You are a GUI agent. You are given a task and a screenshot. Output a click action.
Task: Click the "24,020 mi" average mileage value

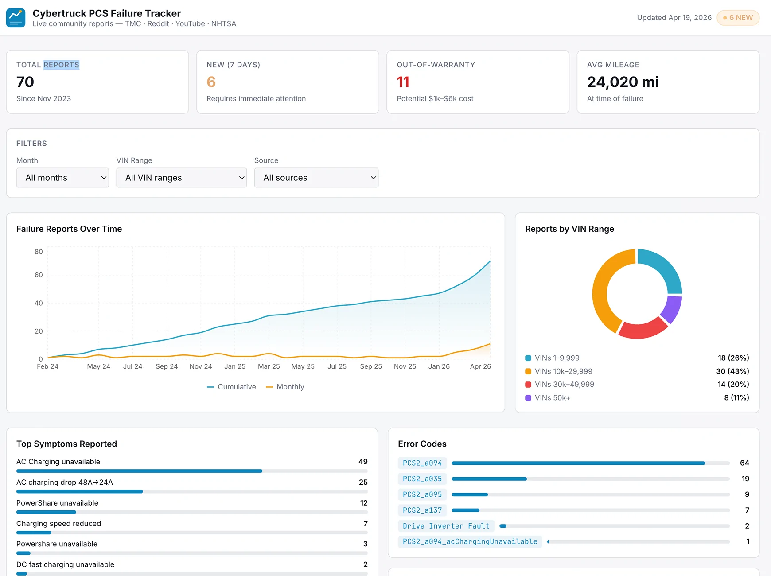[623, 82]
